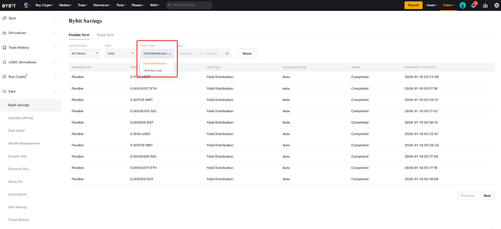
Task: Open the All Tokens asset dropdown
Action: (85, 53)
